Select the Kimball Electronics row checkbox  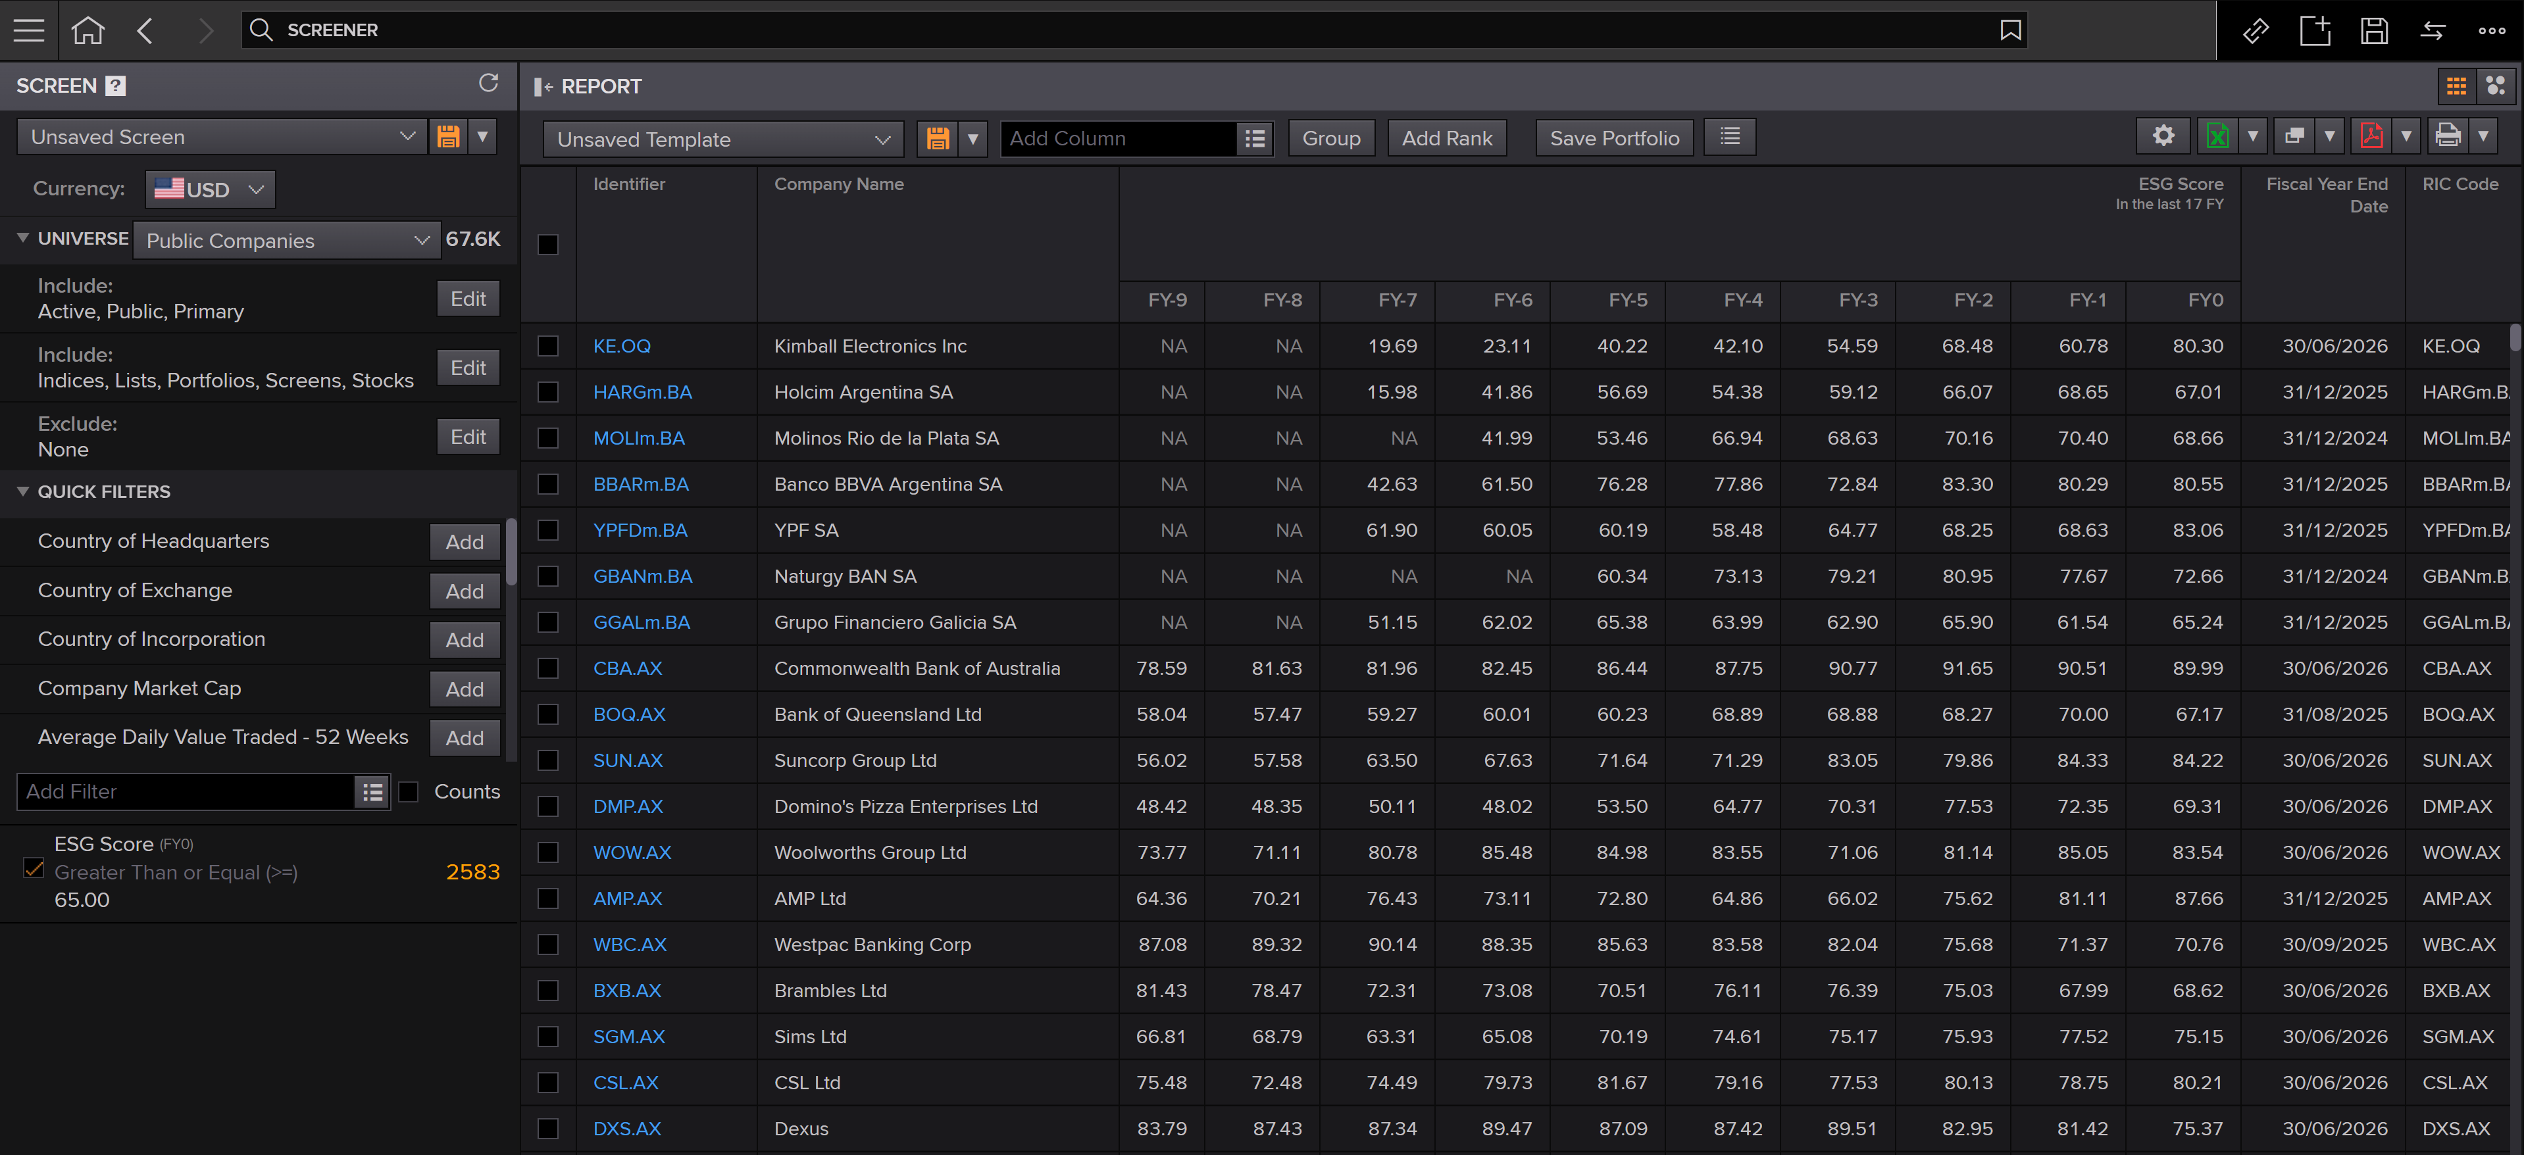point(547,346)
